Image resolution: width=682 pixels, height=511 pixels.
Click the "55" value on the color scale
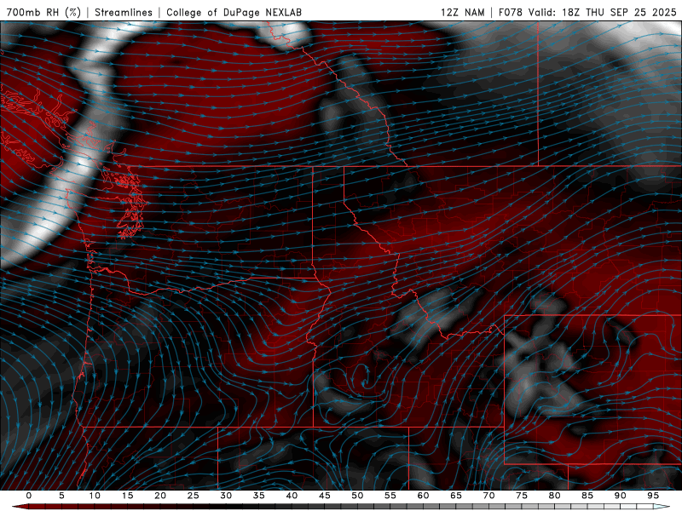[390, 496]
